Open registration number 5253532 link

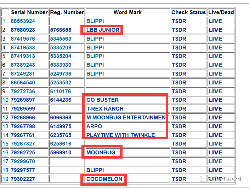click(61, 83)
